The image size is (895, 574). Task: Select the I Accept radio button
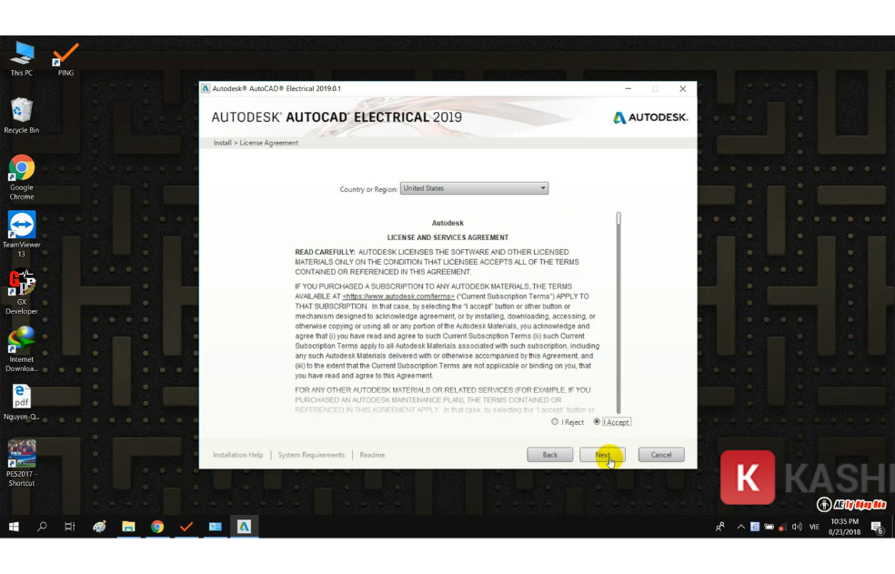click(x=597, y=421)
